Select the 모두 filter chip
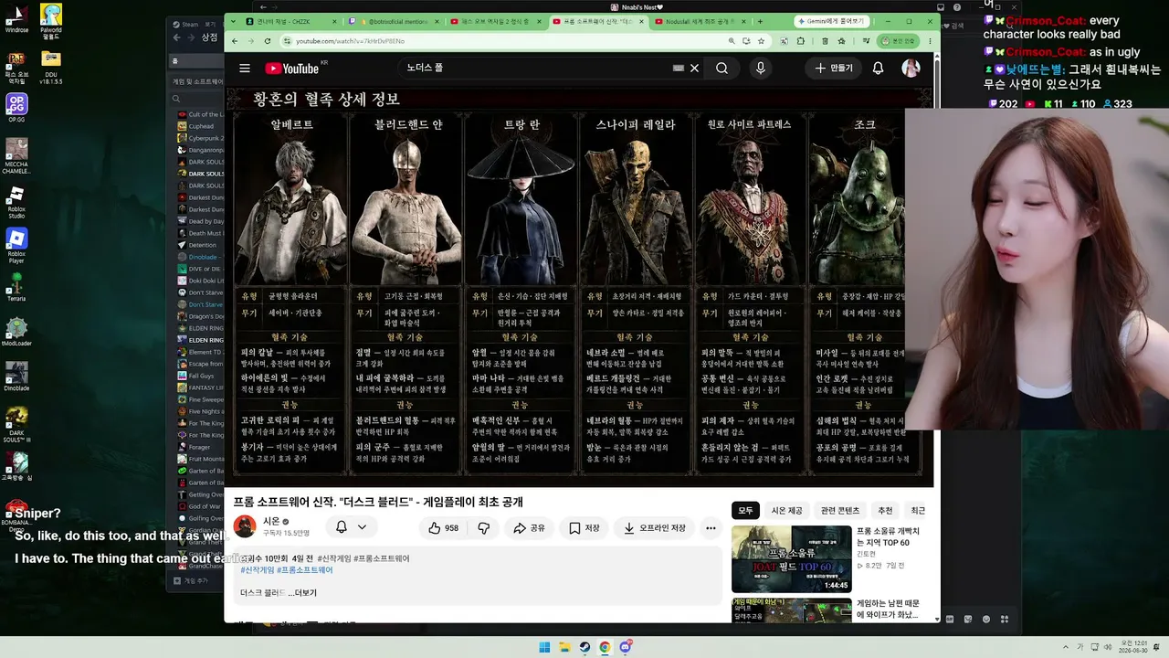The width and height of the screenshot is (1169, 658). 746,511
